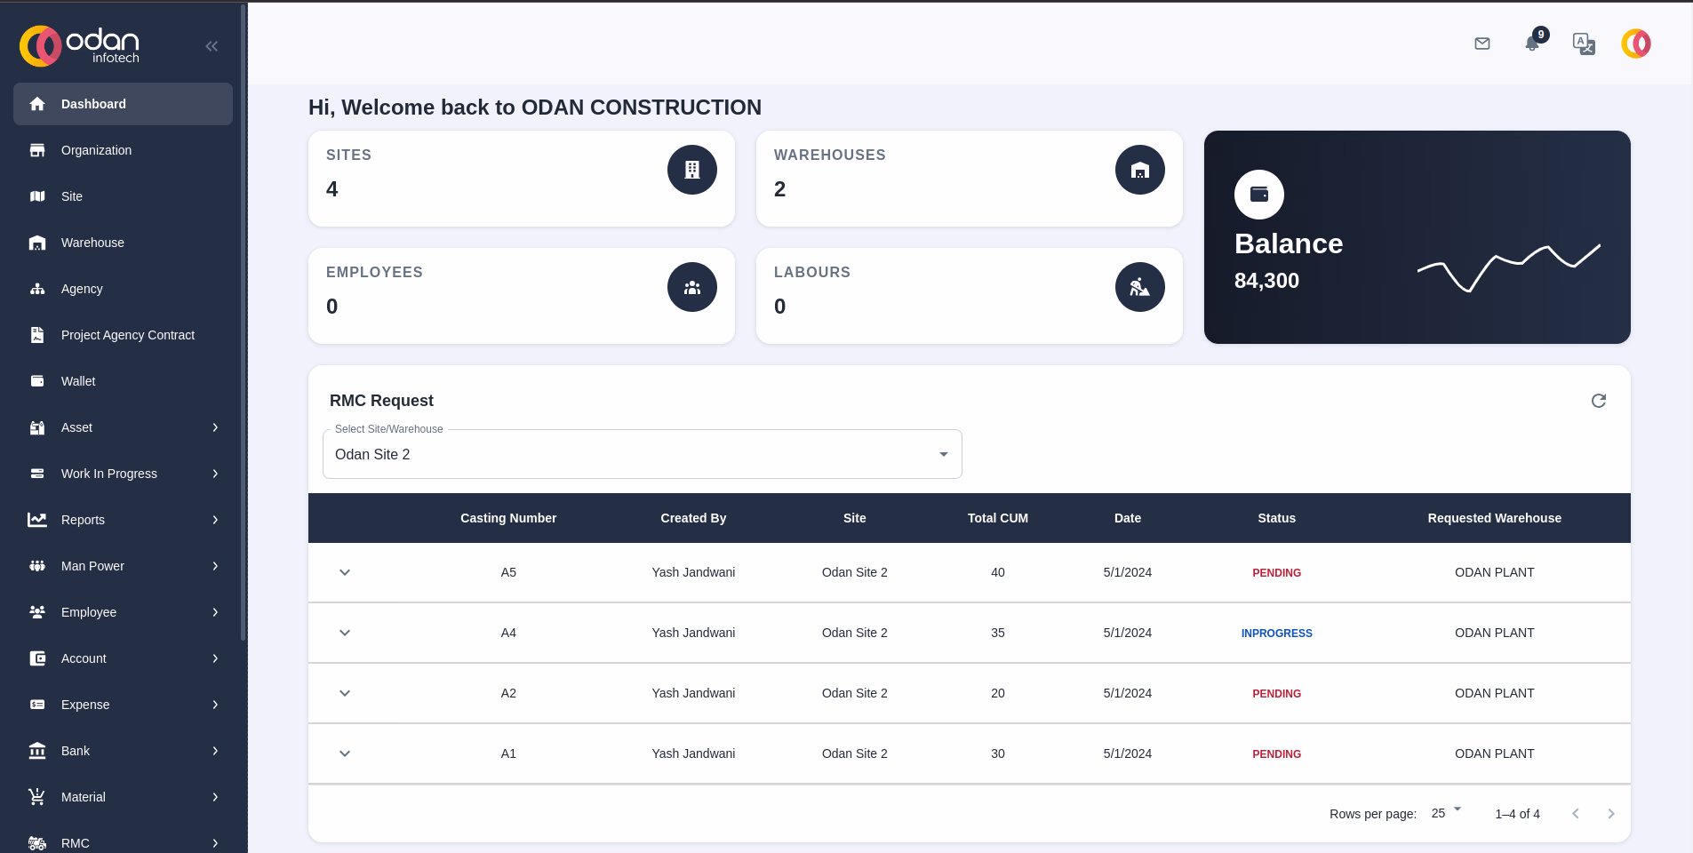This screenshot has height=853, width=1693.
Task: Collapse the sidebar with double-chevron icon
Action: click(212, 46)
